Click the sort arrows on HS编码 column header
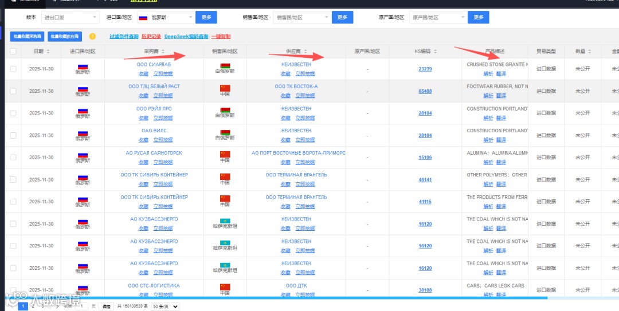 435,52
